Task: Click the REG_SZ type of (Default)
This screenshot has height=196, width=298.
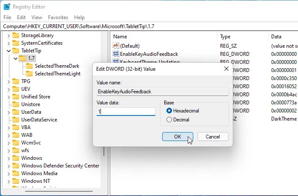Action: (x=228, y=46)
